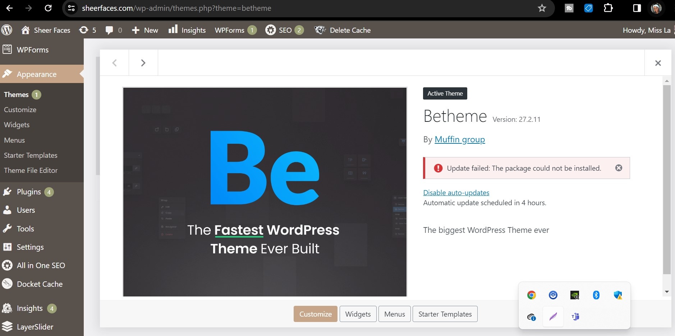Image resolution: width=675 pixels, height=336 pixels.
Task: Dismiss the Update failed notice
Action: (619, 168)
